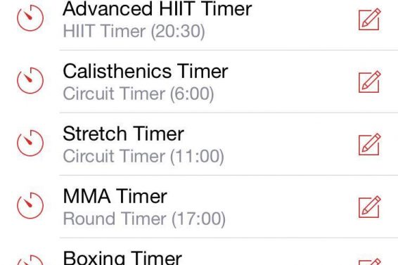
Task: Tap the Calisthenics Timer stopwatch icon
Action: 30,80
